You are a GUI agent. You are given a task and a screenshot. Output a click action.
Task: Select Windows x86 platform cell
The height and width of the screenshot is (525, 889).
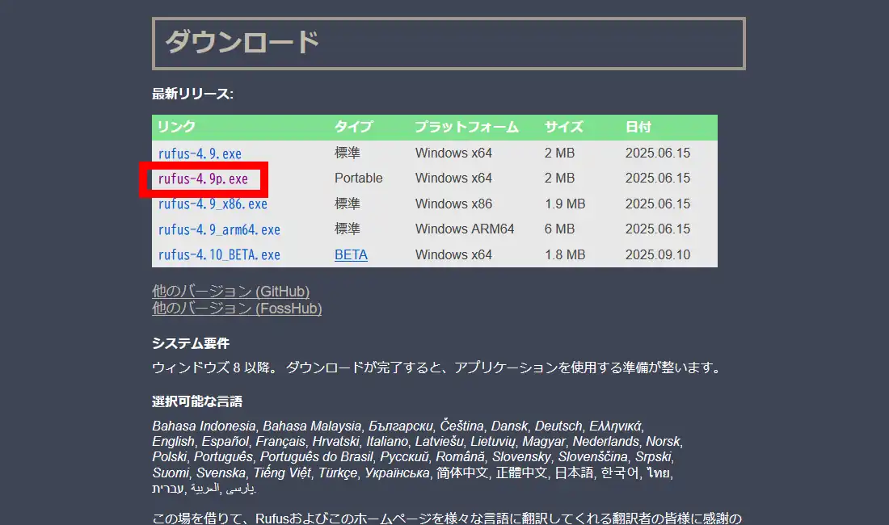[x=453, y=204]
